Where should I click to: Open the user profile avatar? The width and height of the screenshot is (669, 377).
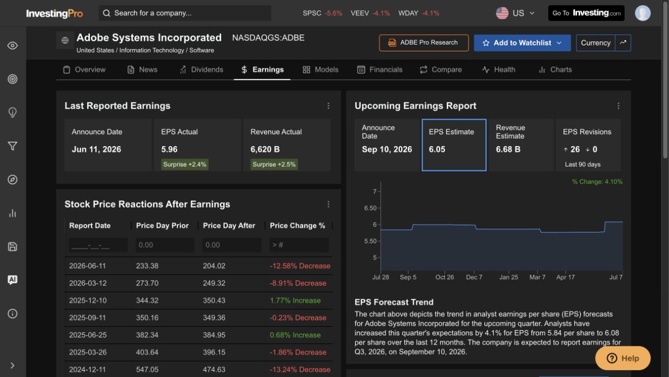pyautogui.click(x=643, y=13)
